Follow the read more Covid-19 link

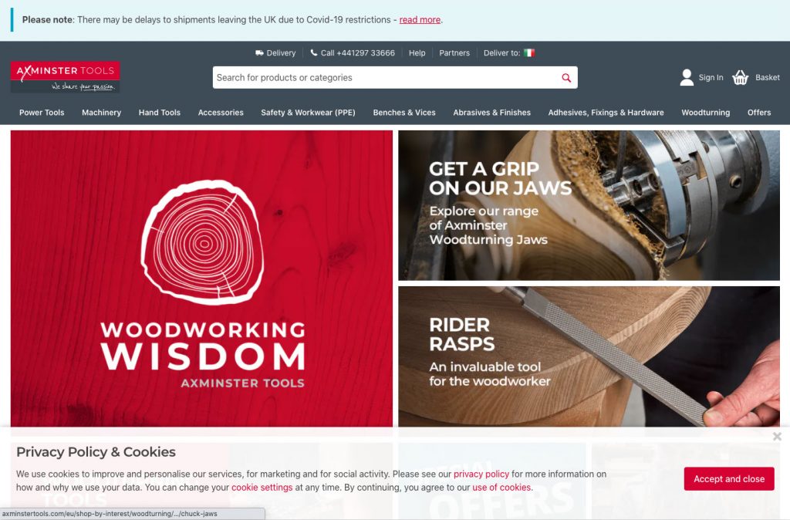pos(420,19)
